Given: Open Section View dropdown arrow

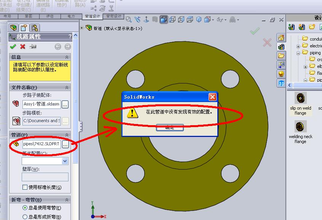Looking at the screenshot, I should tap(213, 20).
